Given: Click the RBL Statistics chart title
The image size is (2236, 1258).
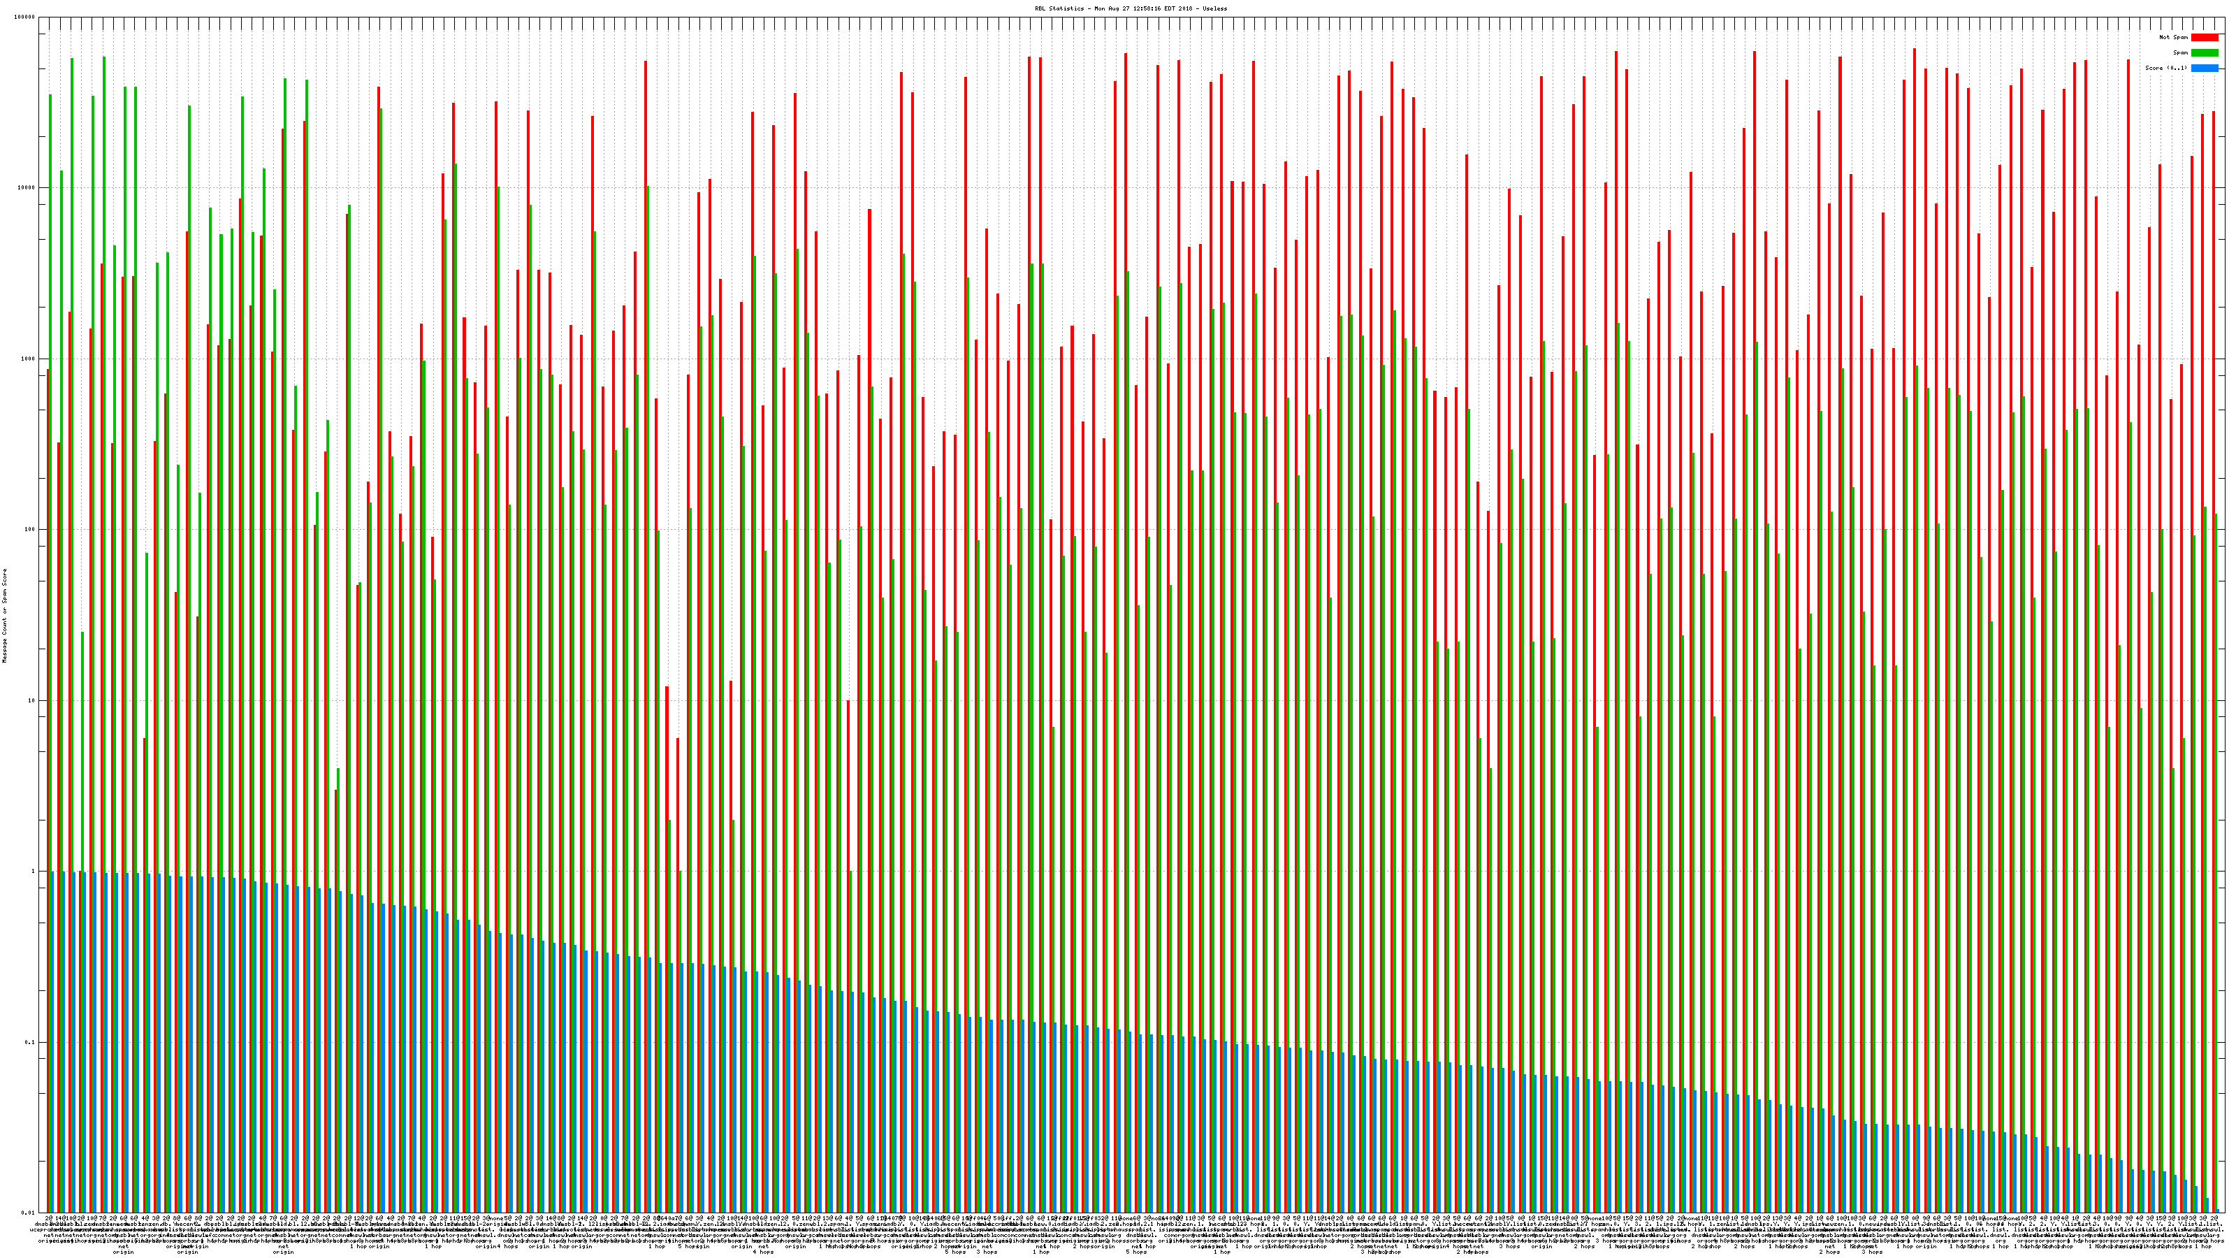Looking at the screenshot, I should pos(1130,8).
